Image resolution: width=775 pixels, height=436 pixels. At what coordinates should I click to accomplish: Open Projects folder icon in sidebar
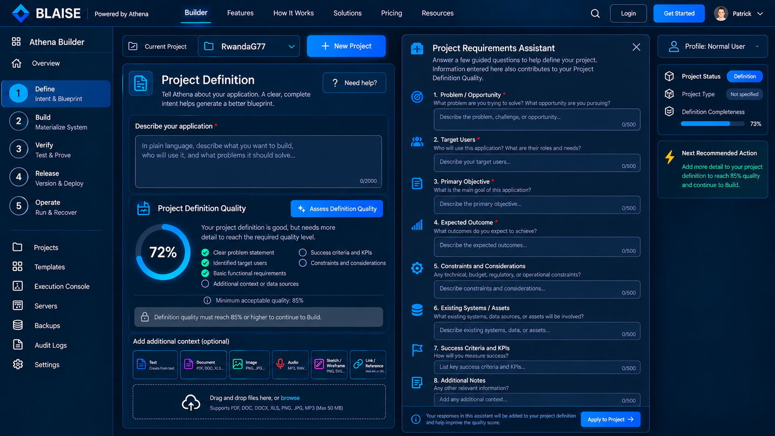coord(18,247)
